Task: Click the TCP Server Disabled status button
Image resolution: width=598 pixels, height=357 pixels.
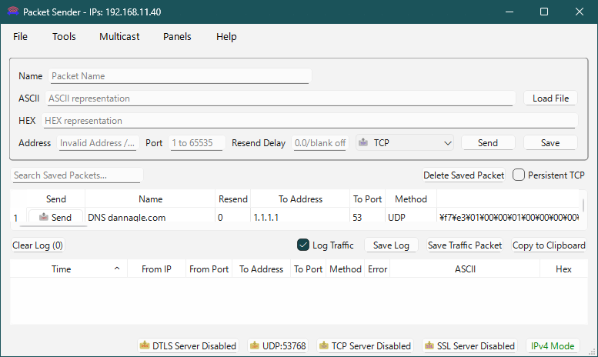Action: [x=365, y=346]
